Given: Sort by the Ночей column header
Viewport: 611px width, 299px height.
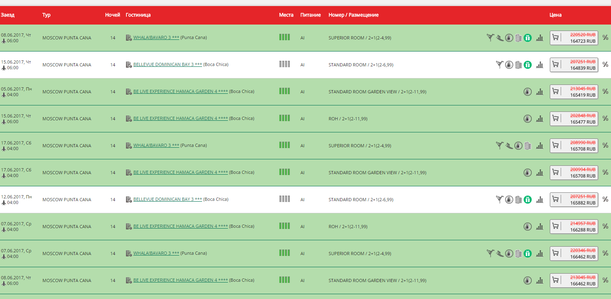Looking at the screenshot, I should (113, 15).
